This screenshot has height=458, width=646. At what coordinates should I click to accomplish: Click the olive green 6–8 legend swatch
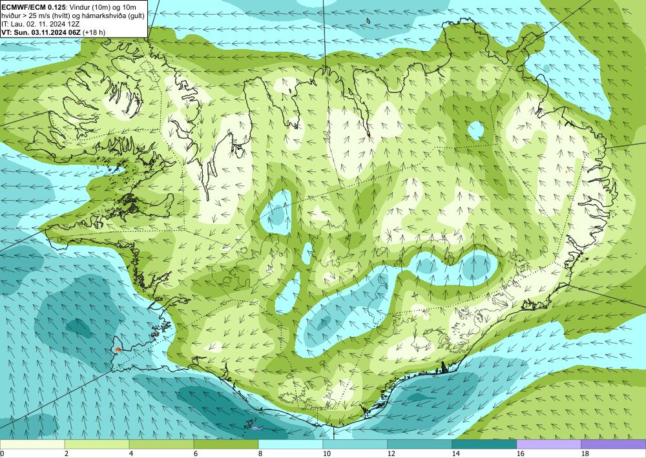pyautogui.click(x=225, y=444)
